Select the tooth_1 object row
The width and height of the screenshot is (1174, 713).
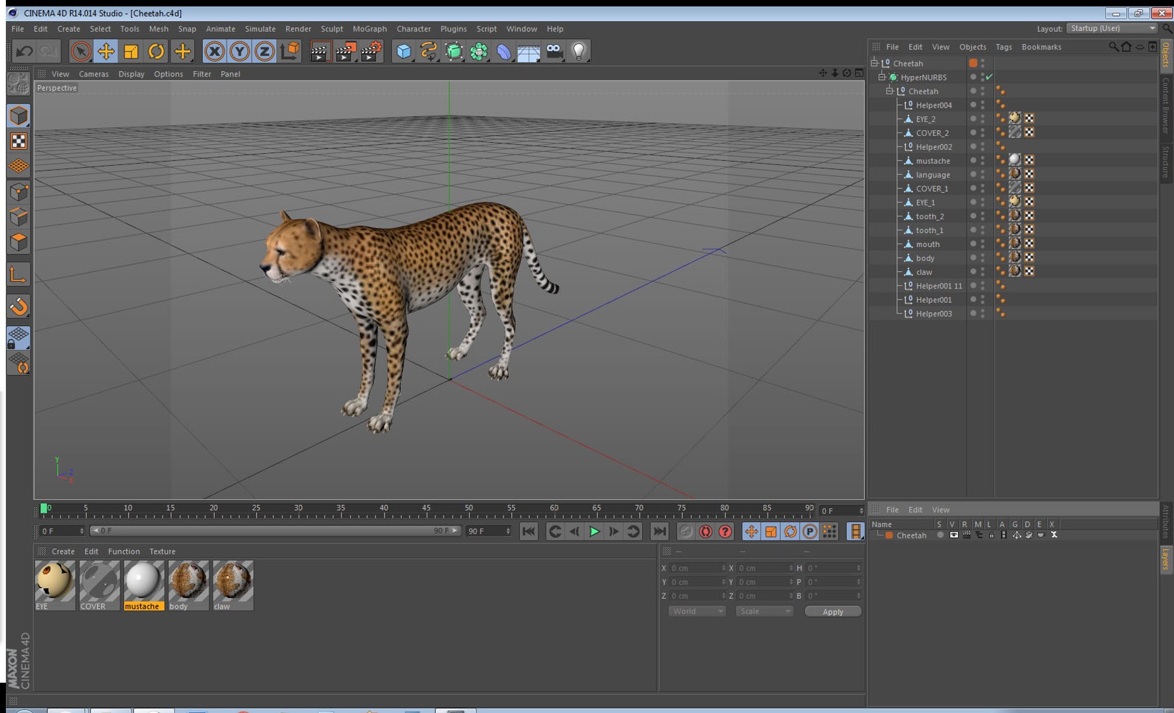tap(930, 230)
